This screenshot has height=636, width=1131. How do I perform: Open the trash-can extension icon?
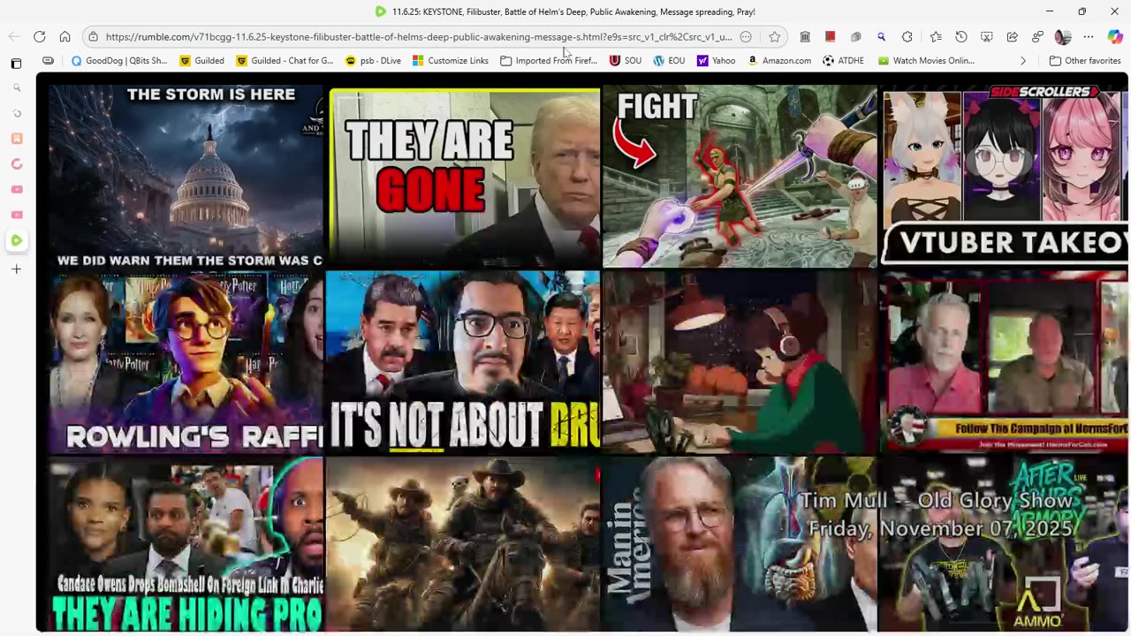pyautogui.click(x=805, y=37)
